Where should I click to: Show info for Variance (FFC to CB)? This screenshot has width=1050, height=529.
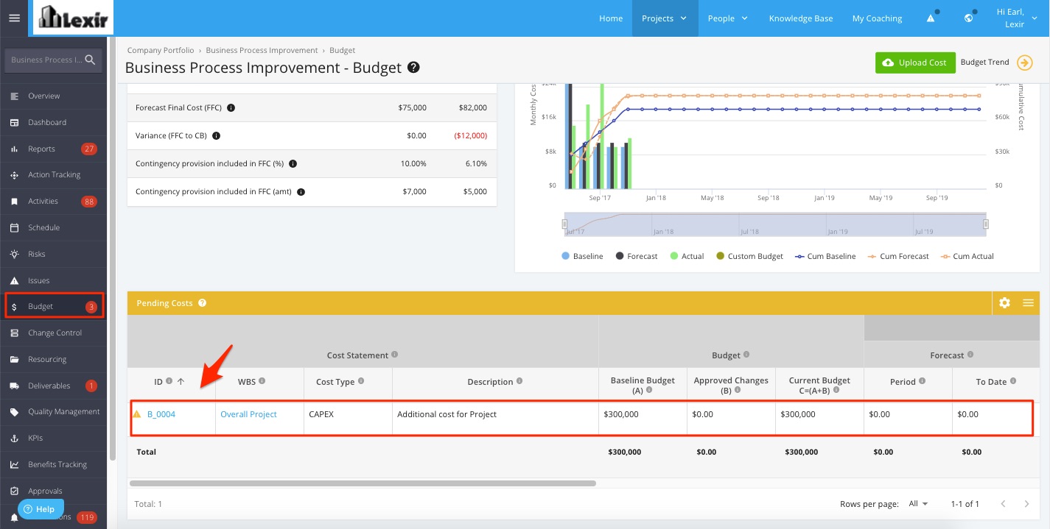pyautogui.click(x=217, y=136)
